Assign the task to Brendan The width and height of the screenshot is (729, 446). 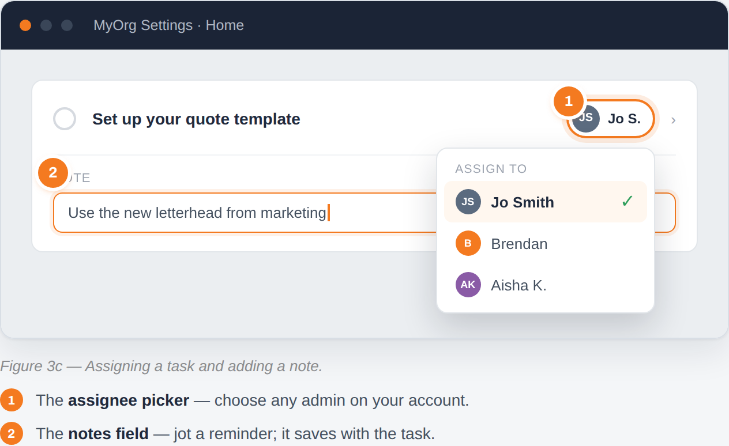pyautogui.click(x=545, y=243)
